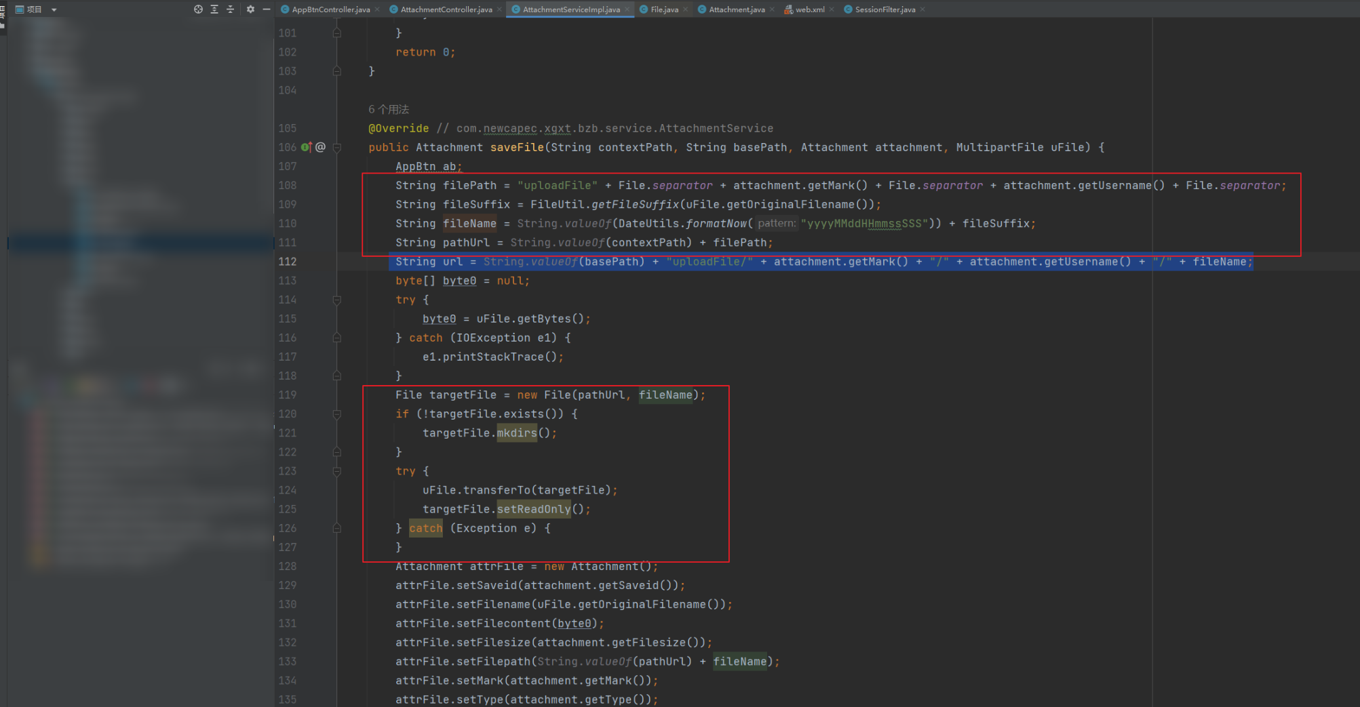Close the AttachmentServiceImpl.java tab
The width and height of the screenshot is (1360, 707).
click(627, 9)
